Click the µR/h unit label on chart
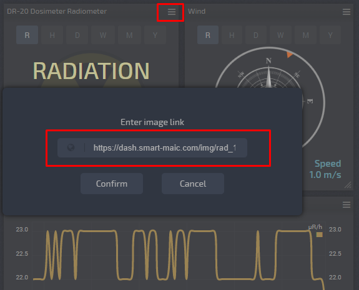Image resolution: width=359 pixels, height=290 pixels. [x=315, y=227]
